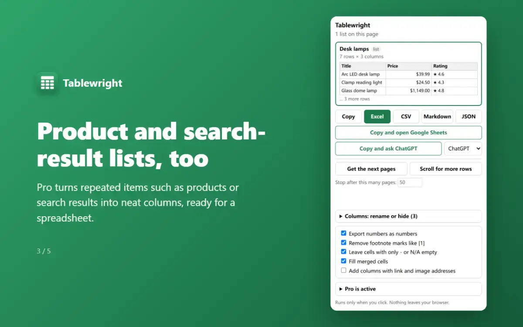Toggle Fill merged cells checkbox
Image resolution: width=523 pixels, height=327 pixels.
click(x=343, y=261)
